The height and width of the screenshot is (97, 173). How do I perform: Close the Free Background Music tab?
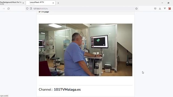coord(23,3)
